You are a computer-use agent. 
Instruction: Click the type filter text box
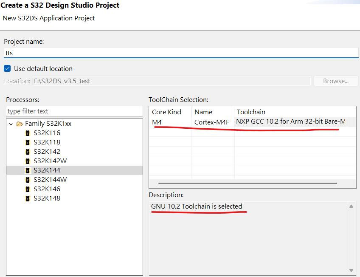(x=74, y=111)
